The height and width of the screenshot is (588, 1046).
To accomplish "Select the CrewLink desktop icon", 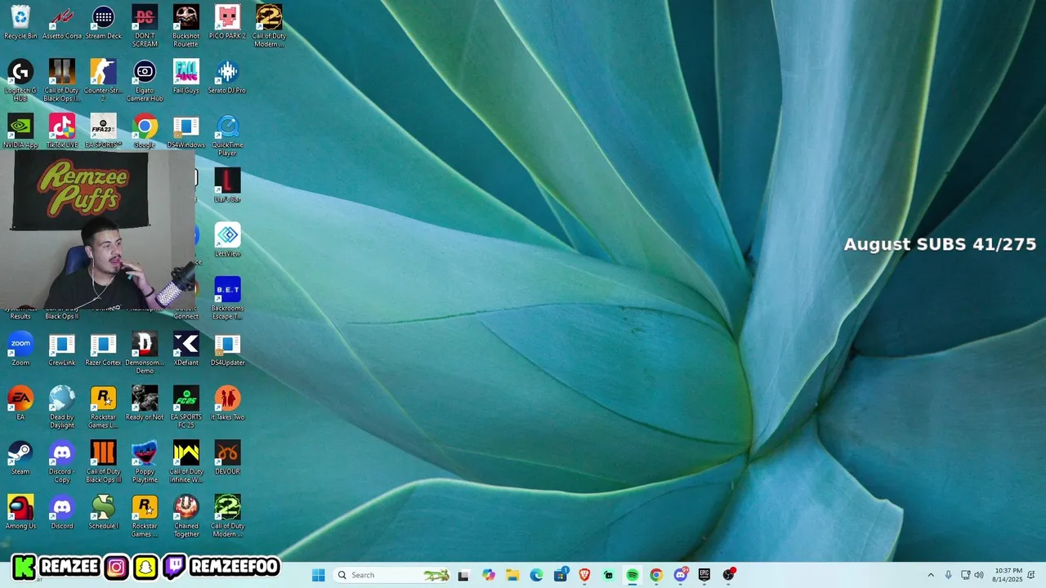I will pyautogui.click(x=62, y=349).
